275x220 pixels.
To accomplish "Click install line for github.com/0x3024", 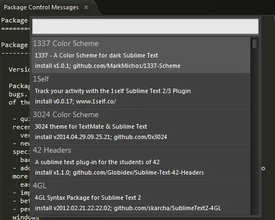I will 101,137.
